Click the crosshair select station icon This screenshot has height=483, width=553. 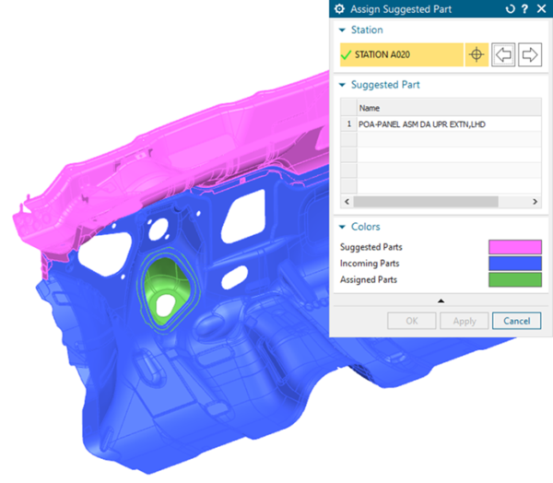pos(477,54)
